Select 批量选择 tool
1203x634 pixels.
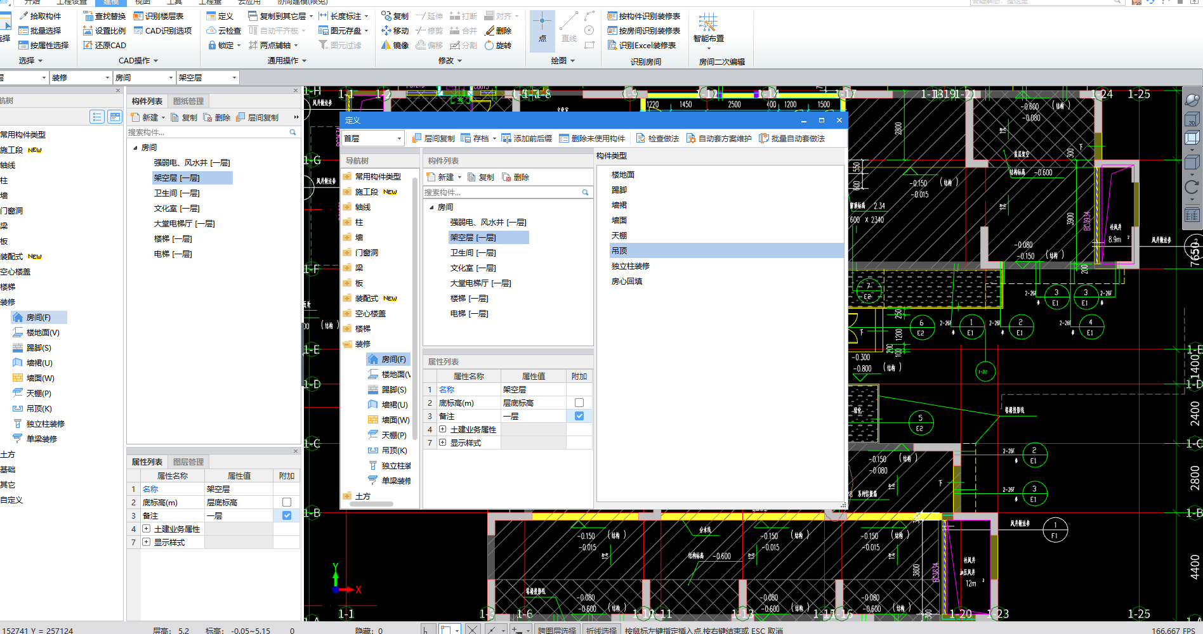coord(40,30)
